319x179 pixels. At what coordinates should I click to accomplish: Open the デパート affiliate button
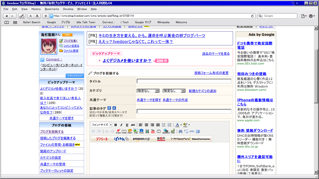point(101,139)
